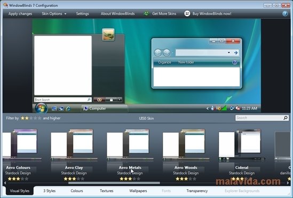Click New folder in the preview window

pyautogui.click(x=186, y=62)
